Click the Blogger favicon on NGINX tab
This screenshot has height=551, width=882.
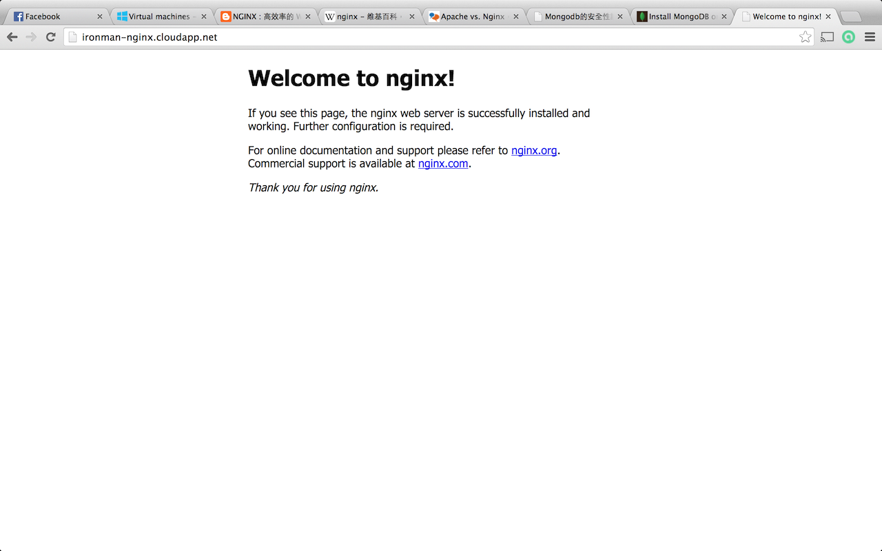click(226, 17)
